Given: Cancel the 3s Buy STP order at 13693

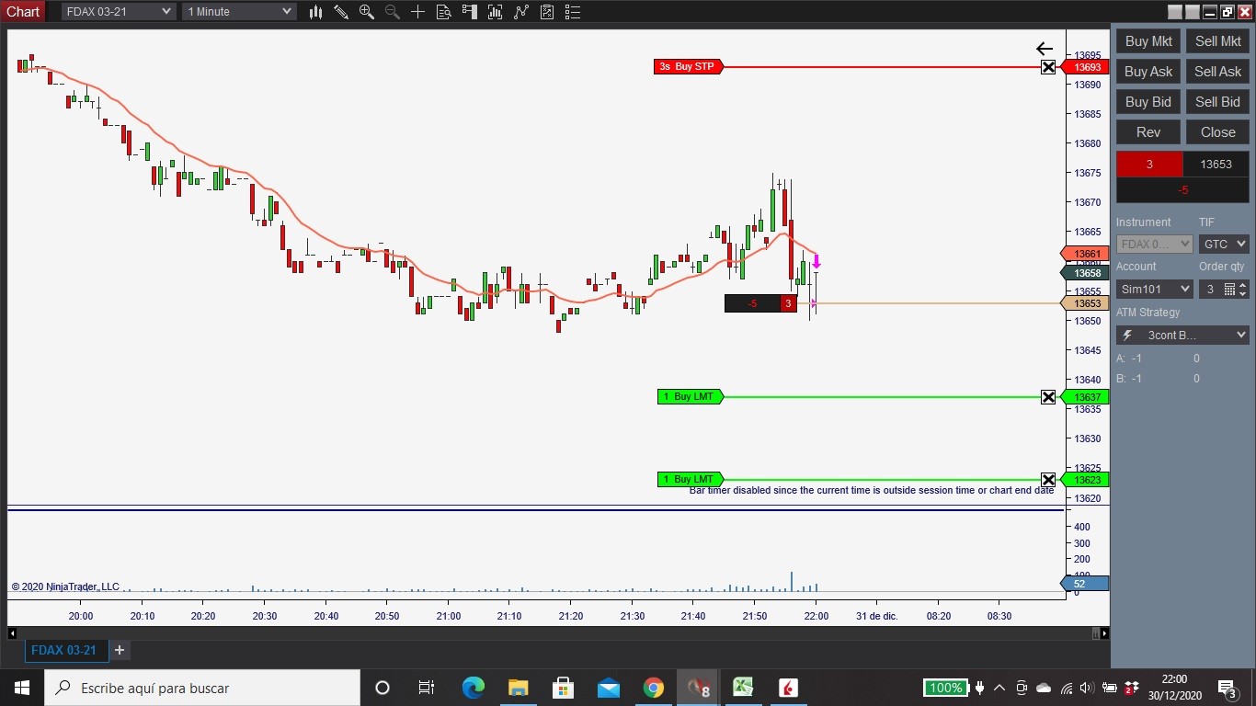Looking at the screenshot, I should 1048,67.
